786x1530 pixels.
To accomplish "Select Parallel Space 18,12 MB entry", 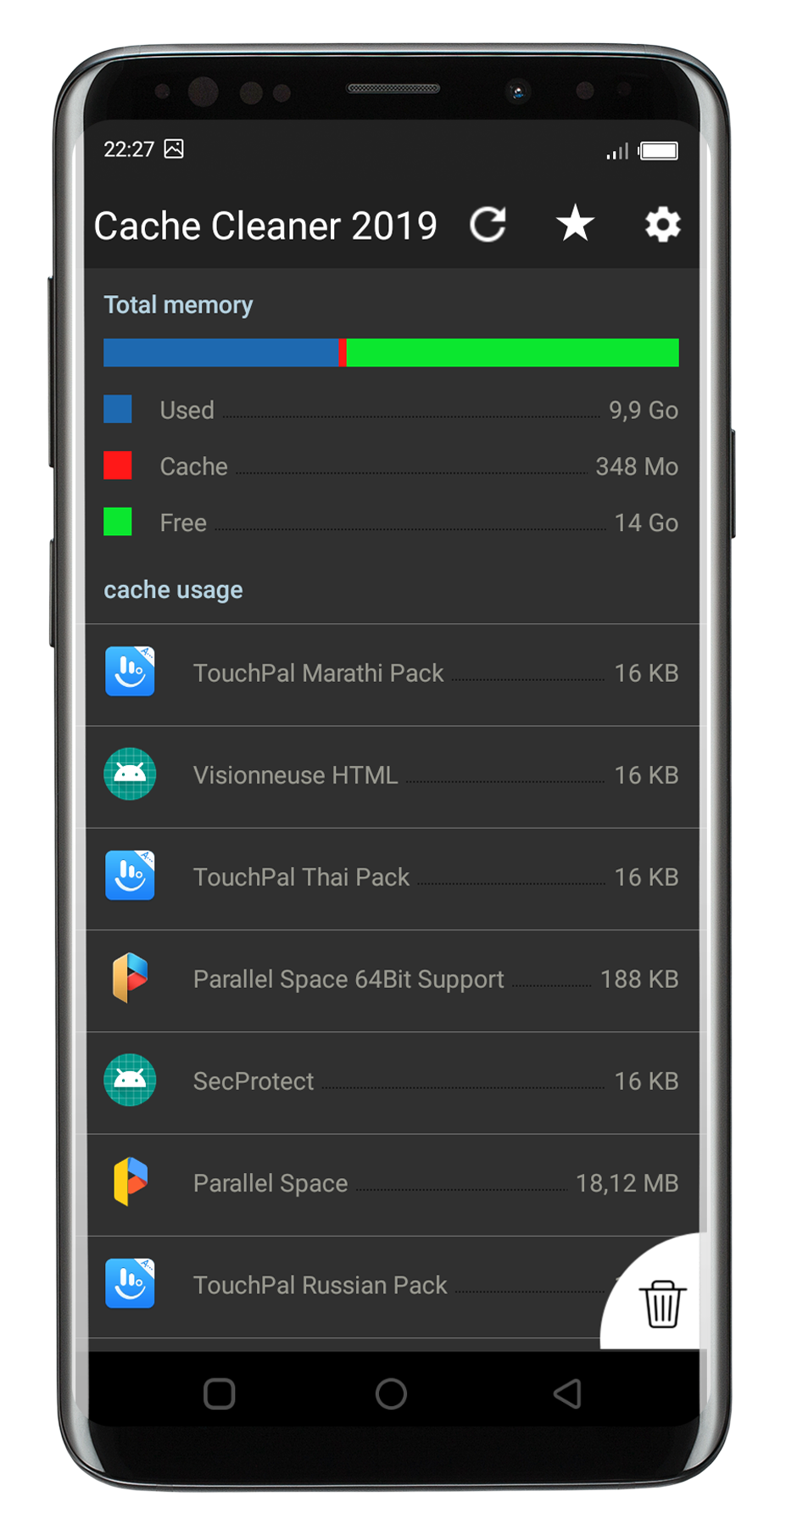I will pos(392,1185).
